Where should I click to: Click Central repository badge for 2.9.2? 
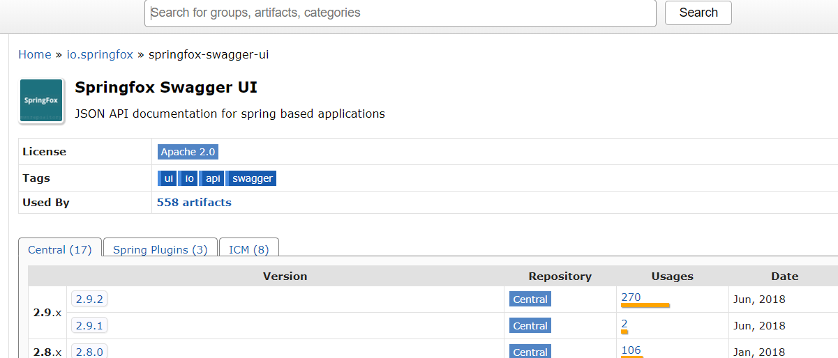pos(530,299)
